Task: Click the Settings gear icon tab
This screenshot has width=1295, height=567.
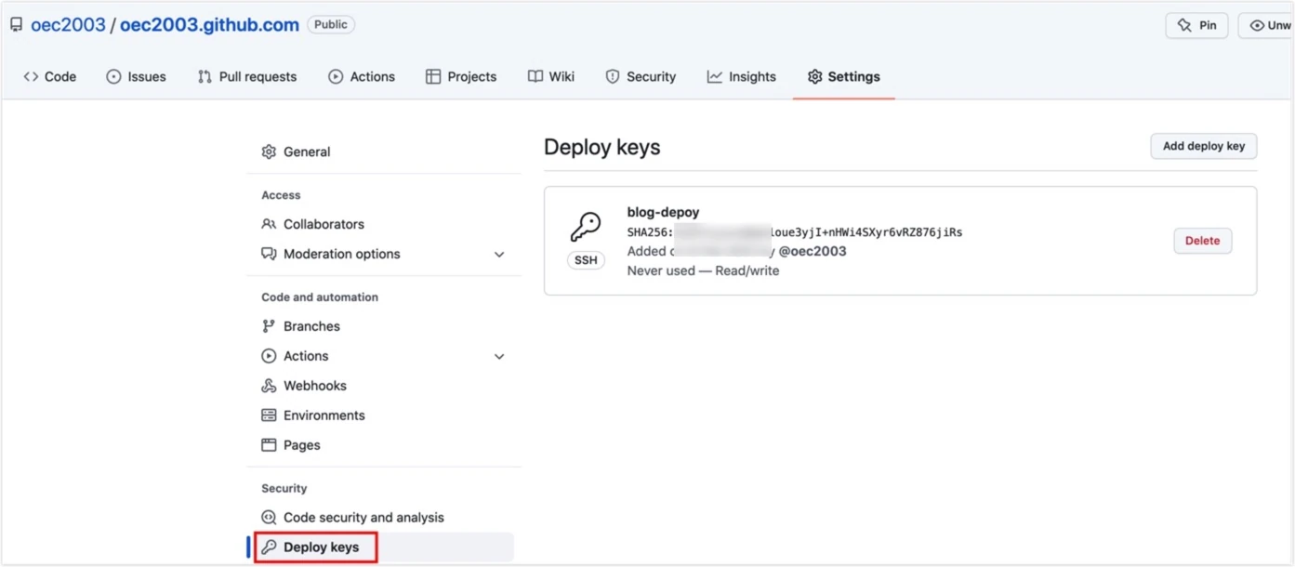Action: point(814,77)
